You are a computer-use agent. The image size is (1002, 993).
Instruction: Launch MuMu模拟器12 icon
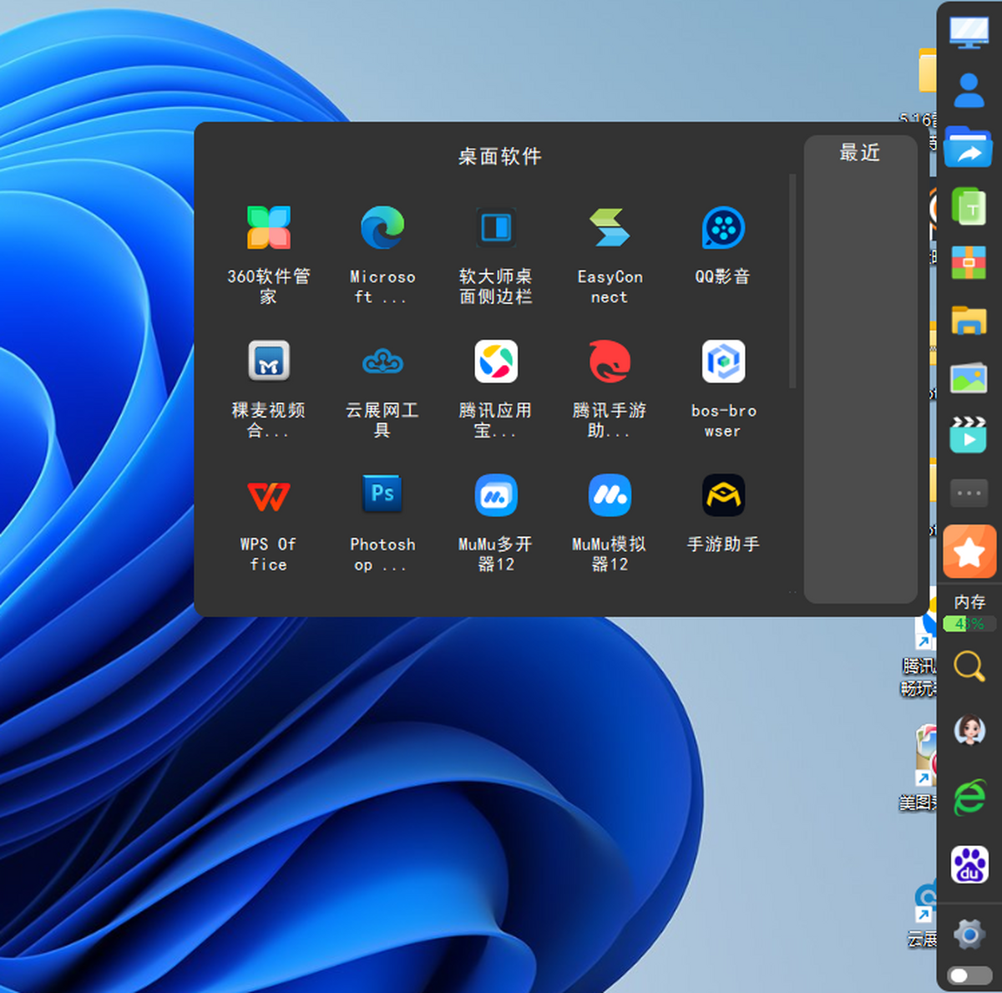[x=610, y=495]
